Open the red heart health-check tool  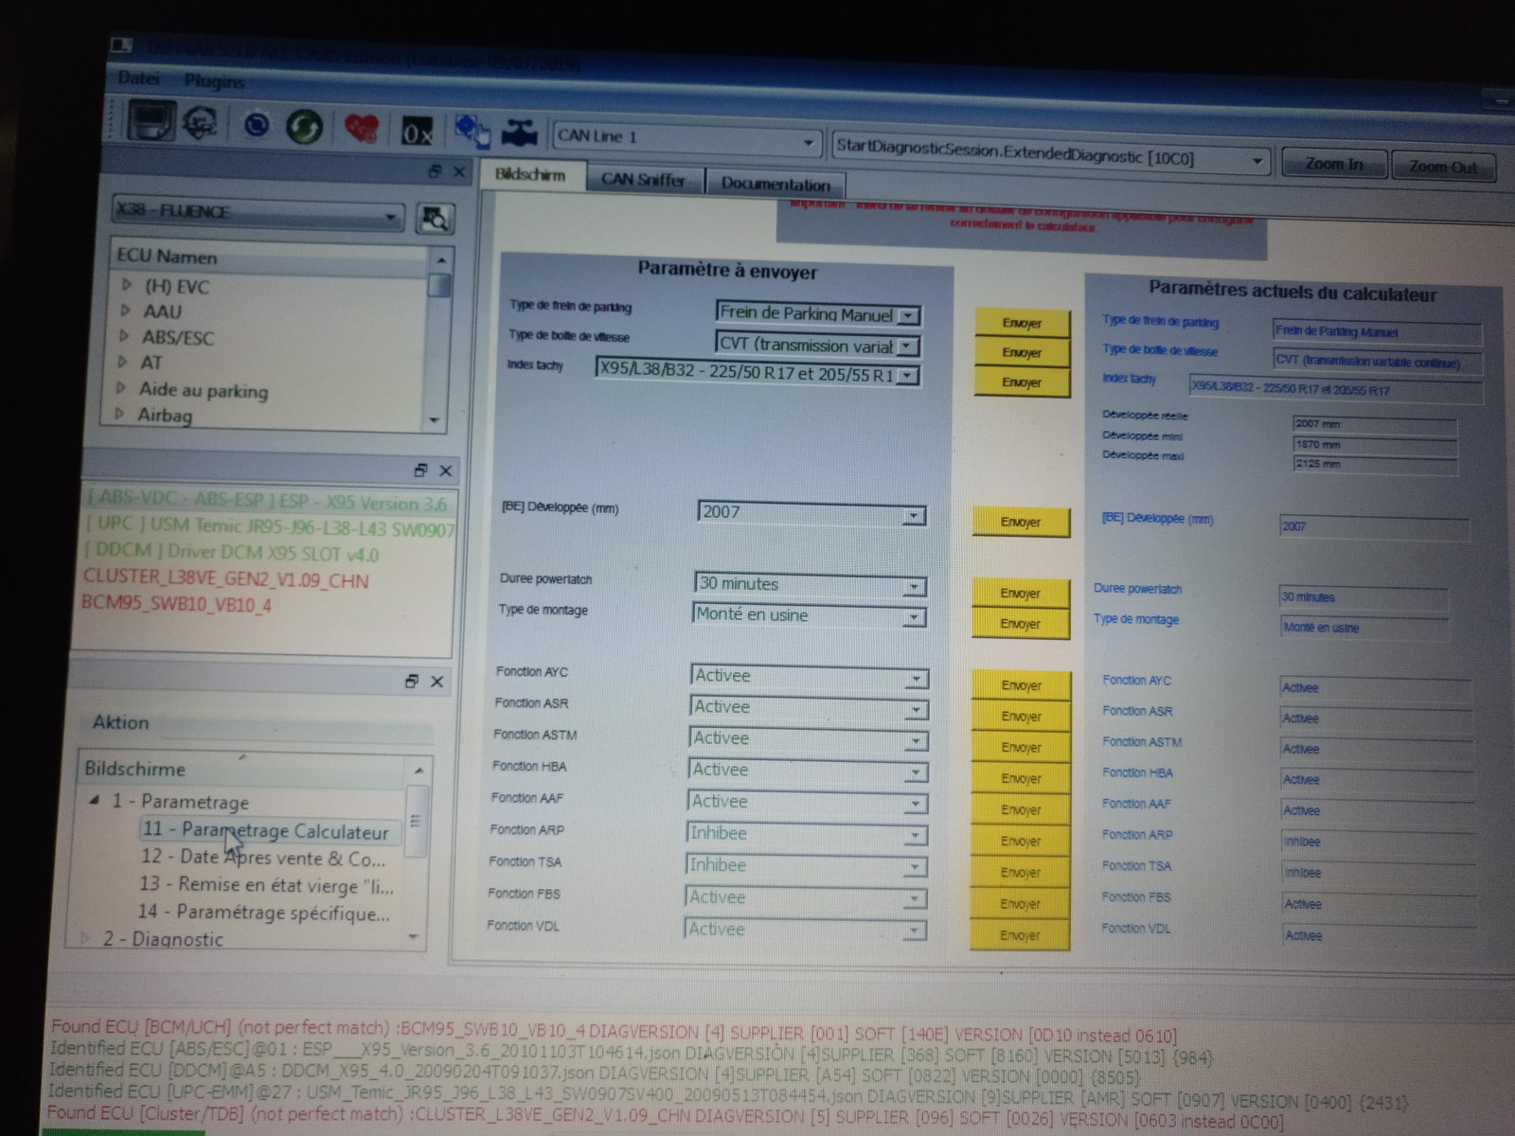click(x=363, y=127)
